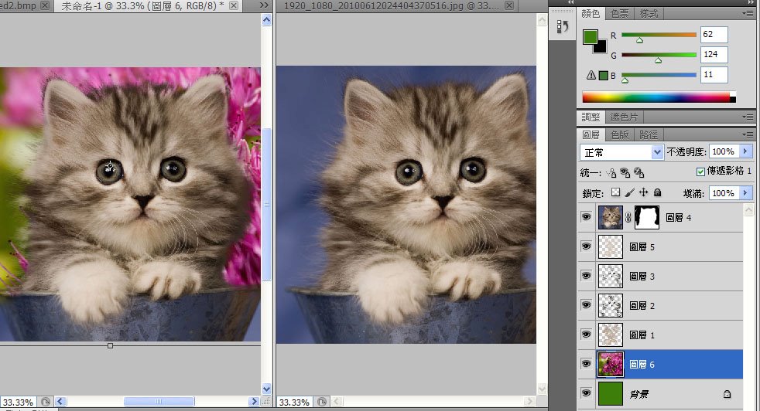Switch to the 路徑 paths tab

click(649, 134)
